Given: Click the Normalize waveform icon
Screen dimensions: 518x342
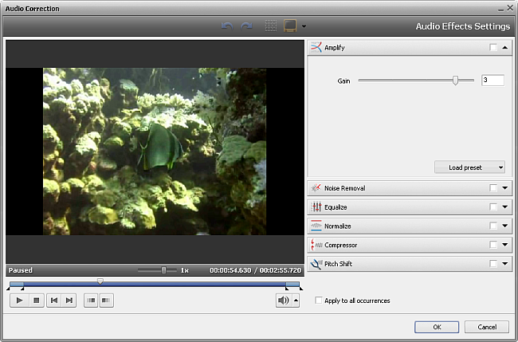Looking at the screenshot, I should [x=316, y=226].
